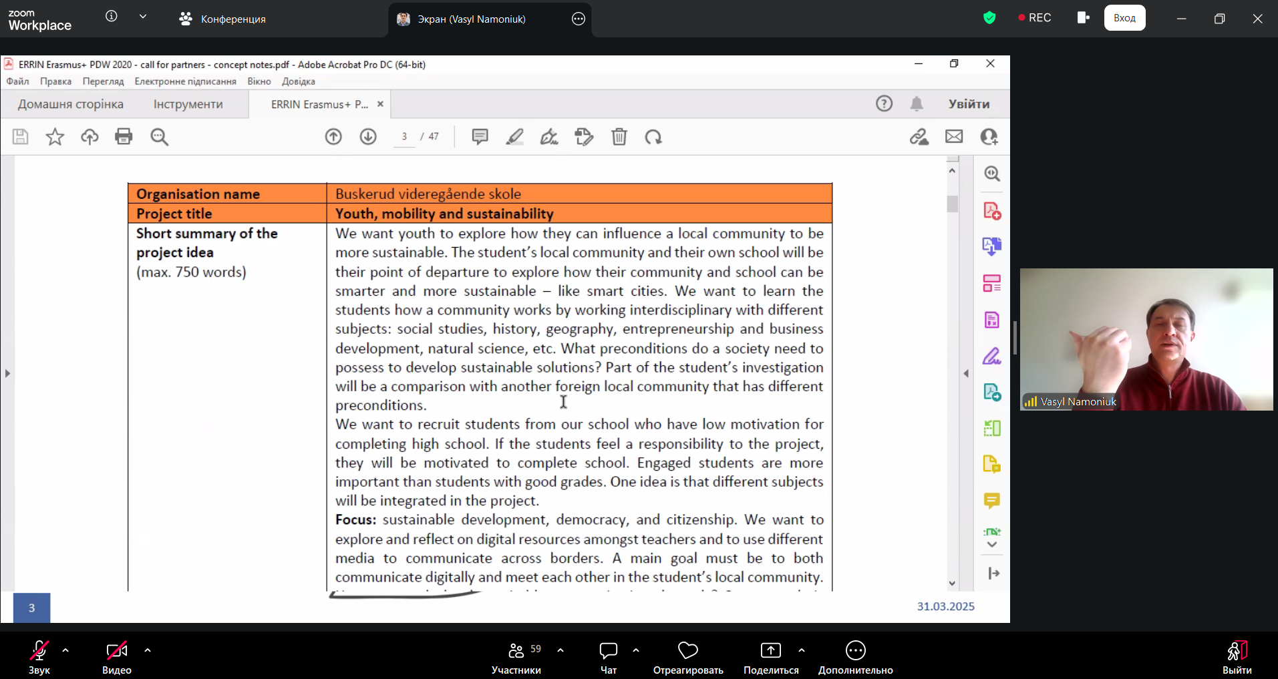Switch to Інструменти tab
Screen dimensions: 1278x679
pyautogui.click(x=188, y=104)
